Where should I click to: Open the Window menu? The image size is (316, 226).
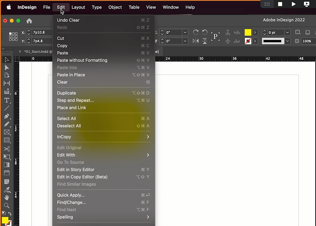pyautogui.click(x=171, y=7)
